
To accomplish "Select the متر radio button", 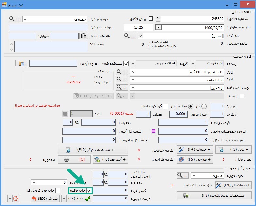I will point(204,106).
